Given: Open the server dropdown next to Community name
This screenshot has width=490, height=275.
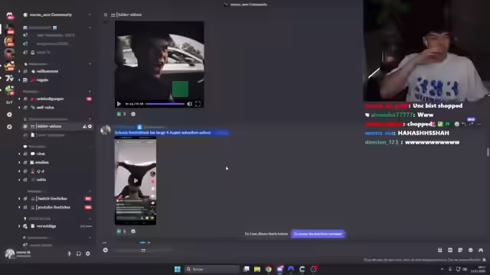Looking at the screenshot, I should 90,15.
